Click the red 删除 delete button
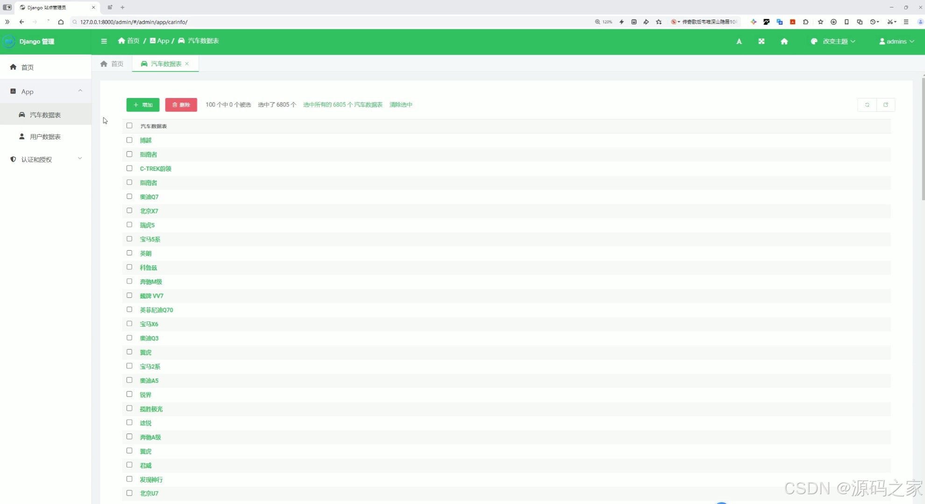 point(181,105)
